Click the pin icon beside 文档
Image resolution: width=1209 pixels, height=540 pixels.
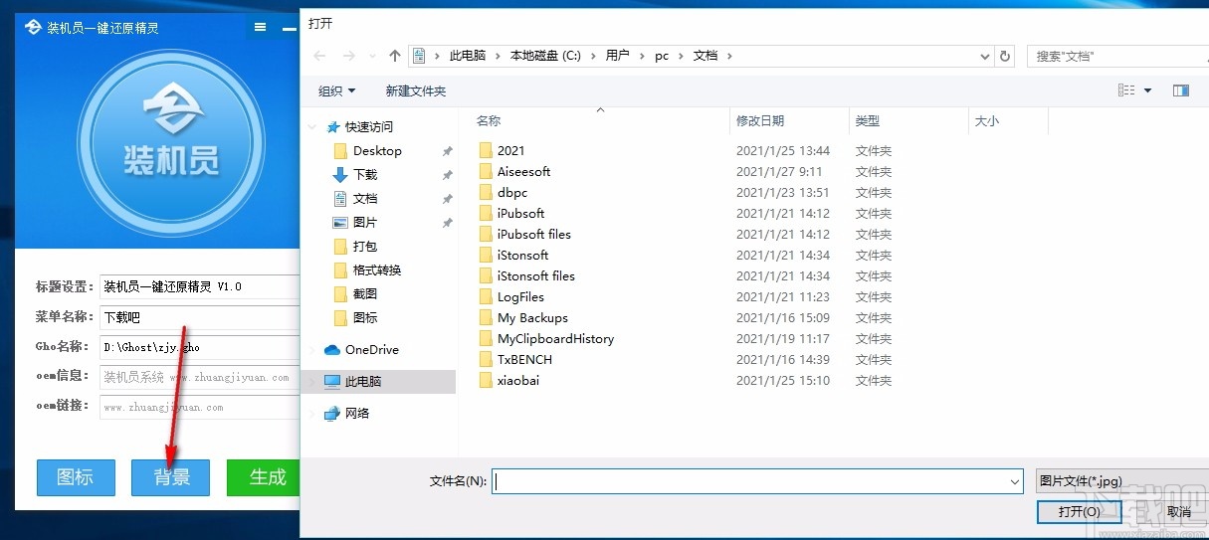tap(448, 199)
